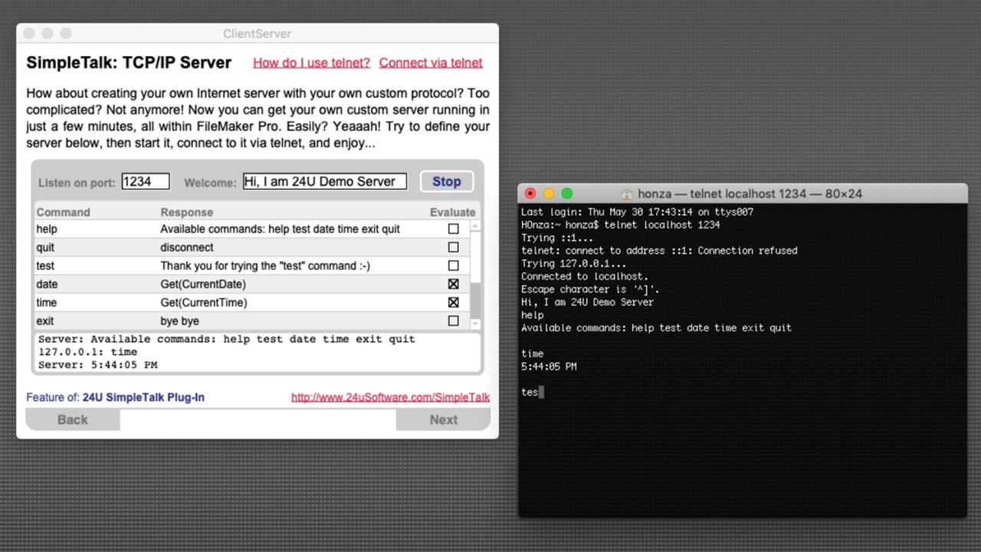
Task: Click the yellow minimize button on the Terminal window
Action: (549, 193)
